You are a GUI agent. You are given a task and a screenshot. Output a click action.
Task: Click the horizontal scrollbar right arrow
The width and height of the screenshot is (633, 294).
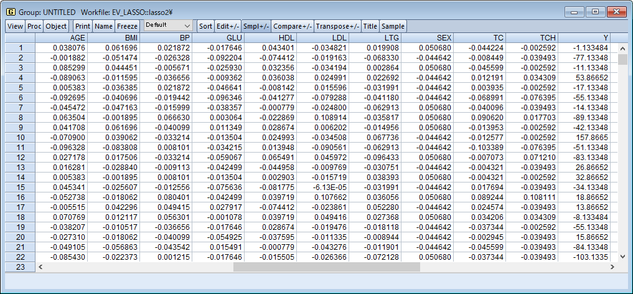(x=612, y=267)
